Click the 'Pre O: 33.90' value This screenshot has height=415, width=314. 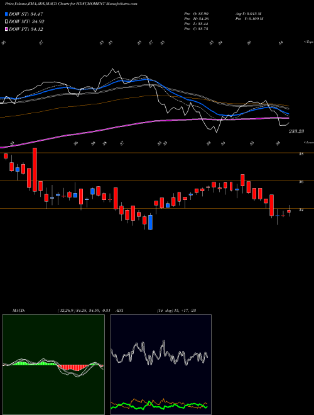[x=196, y=14]
